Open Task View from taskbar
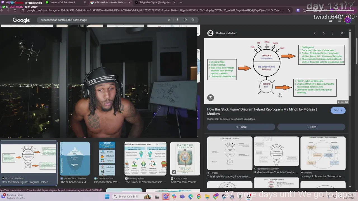 [157, 197]
